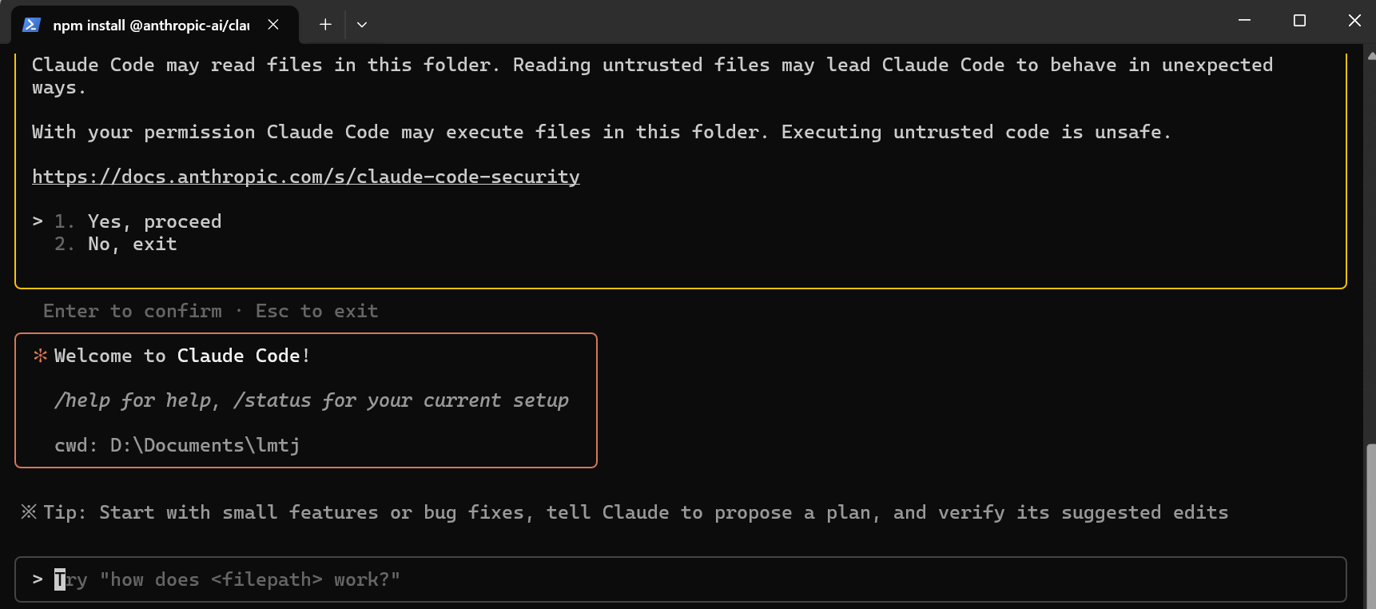
Task: Click /status in the welcome message
Action: coord(273,400)
